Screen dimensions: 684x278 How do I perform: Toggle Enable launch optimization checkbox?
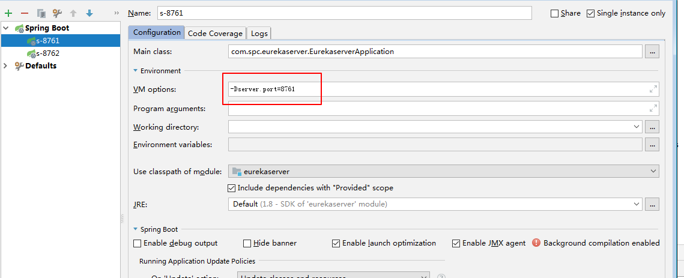pos(336,243)
